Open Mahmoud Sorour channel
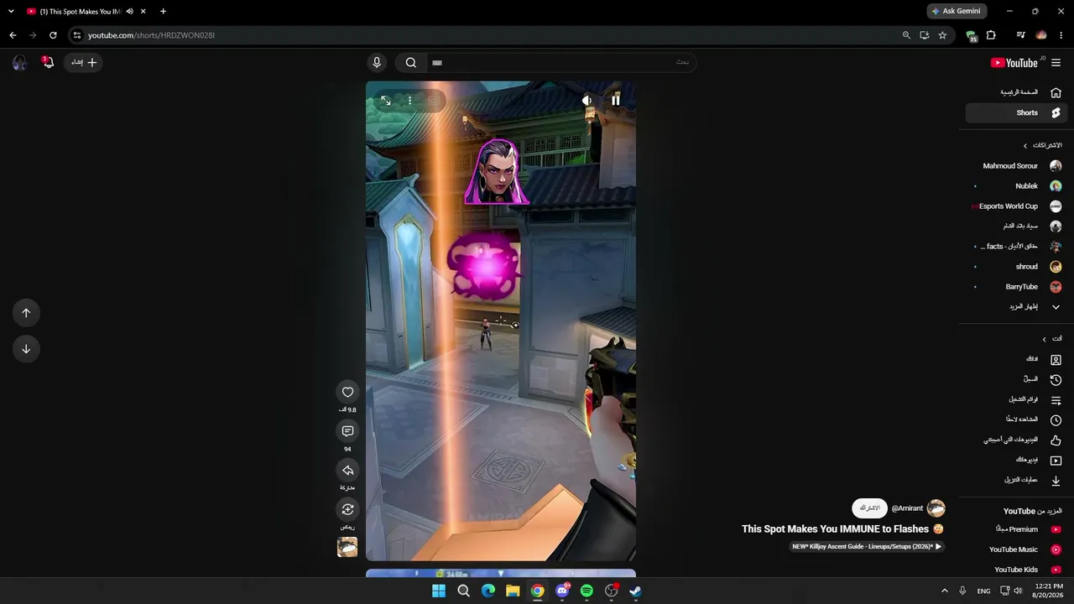The image size is (1074, 604). [x=1016, y=166]
